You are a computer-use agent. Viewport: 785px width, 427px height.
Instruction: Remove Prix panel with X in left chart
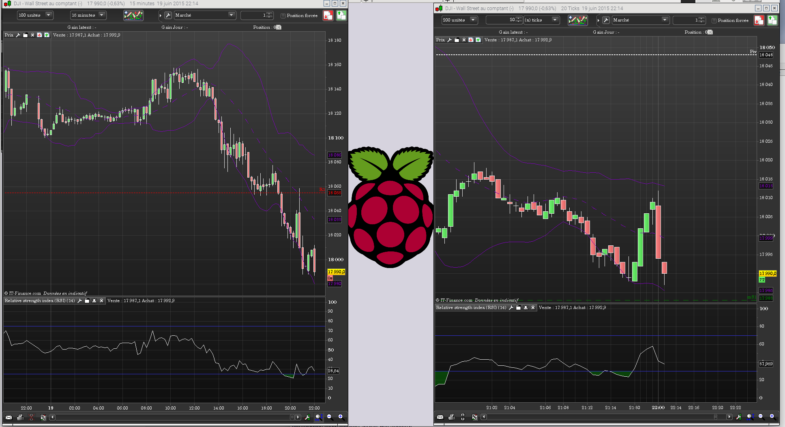tap(33, 35)
